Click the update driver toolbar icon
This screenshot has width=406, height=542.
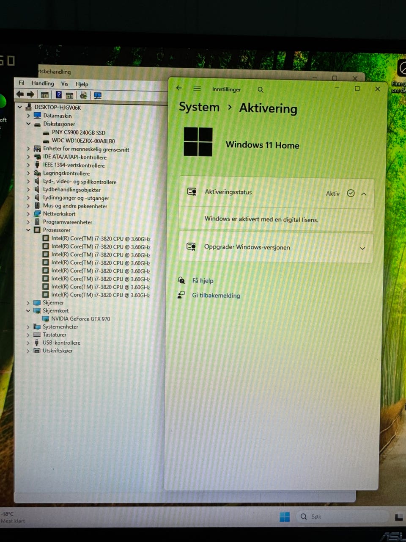click(83, 95)
